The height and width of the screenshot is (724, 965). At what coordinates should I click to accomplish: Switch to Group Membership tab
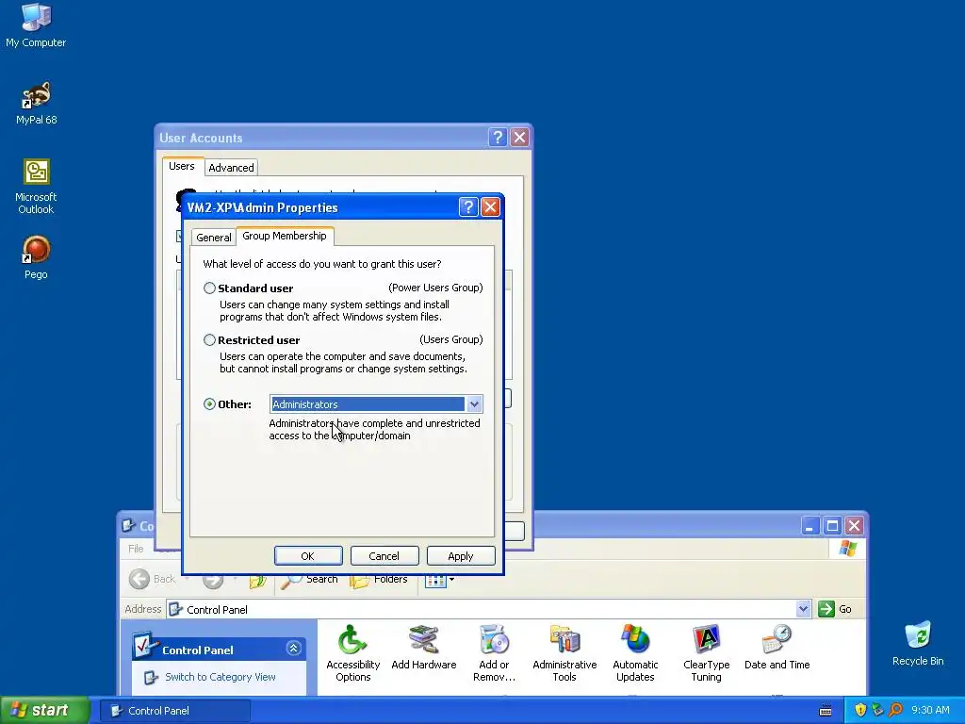tap(285, 236)
